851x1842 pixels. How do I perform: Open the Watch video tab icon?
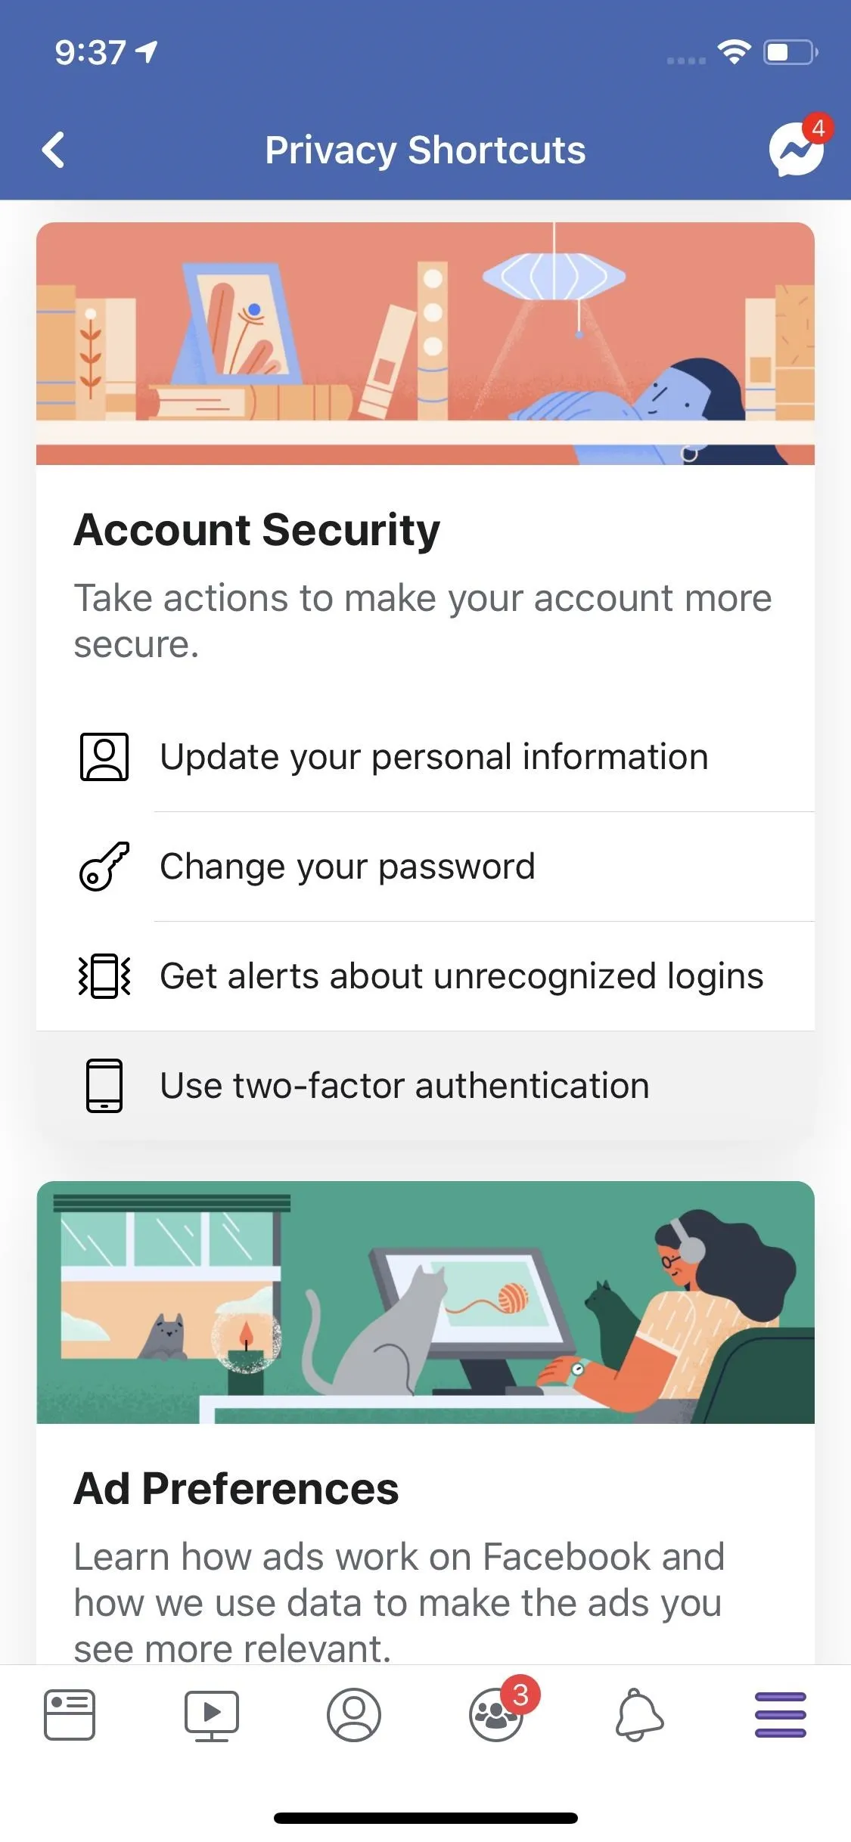pos(212,1716)
